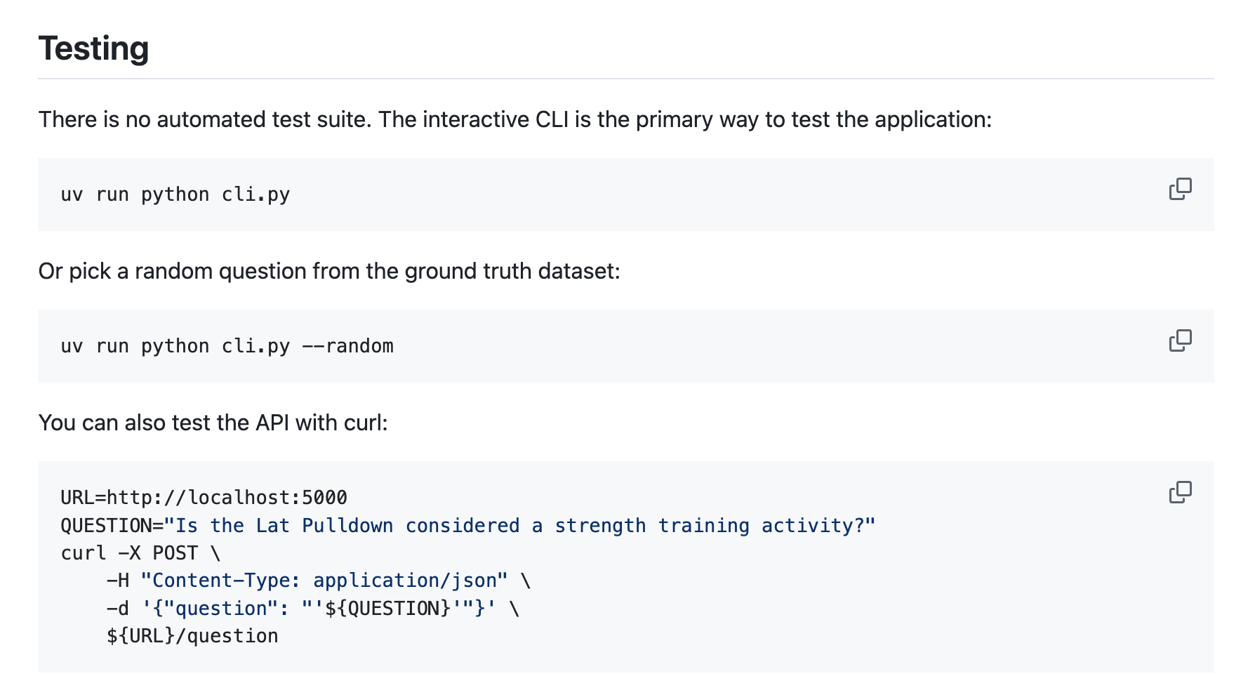Click the -d question JSON payload line
Viewport: 1255px width, 688px height.
pyautogui.click(x=312, y=608)
